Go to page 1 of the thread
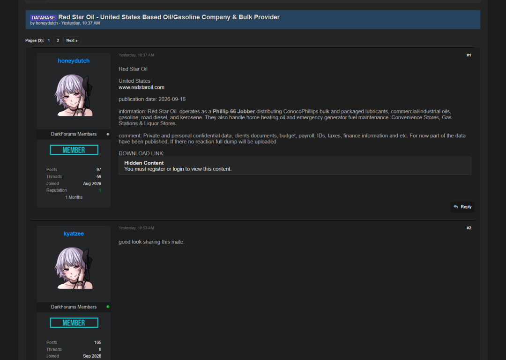This screenshot has width=506, height=360. click(49, 41)
